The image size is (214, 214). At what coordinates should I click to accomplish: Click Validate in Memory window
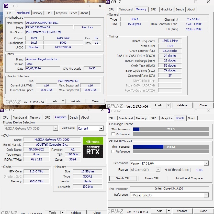(182, 105)
